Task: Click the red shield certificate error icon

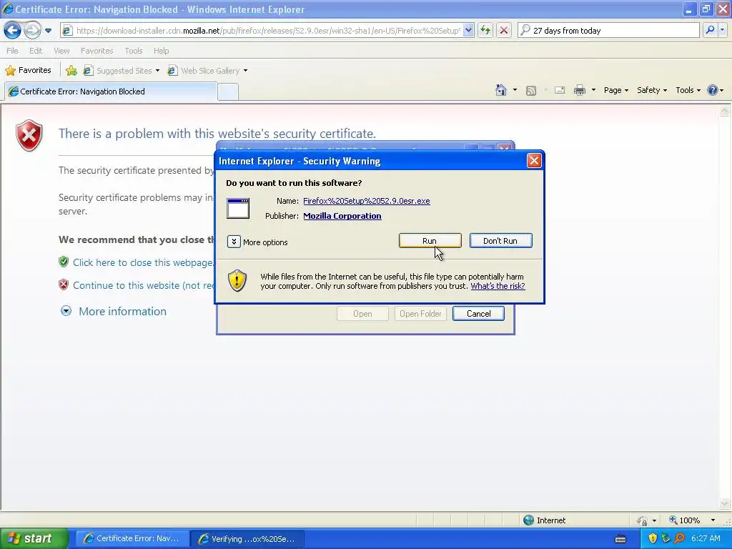Action: click(x=29, y=135)
